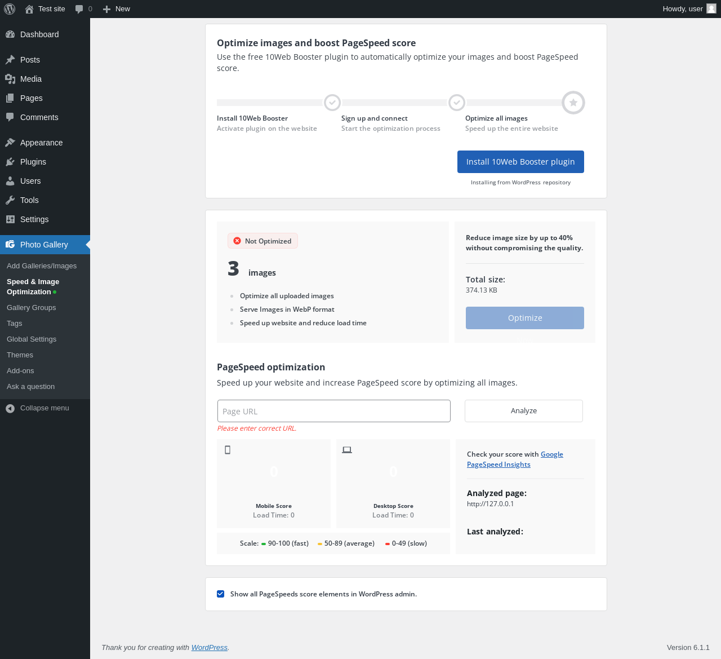721x659 pixels.
Task: Click the Photo Gallery logo icon
Action: click(10, 245)
